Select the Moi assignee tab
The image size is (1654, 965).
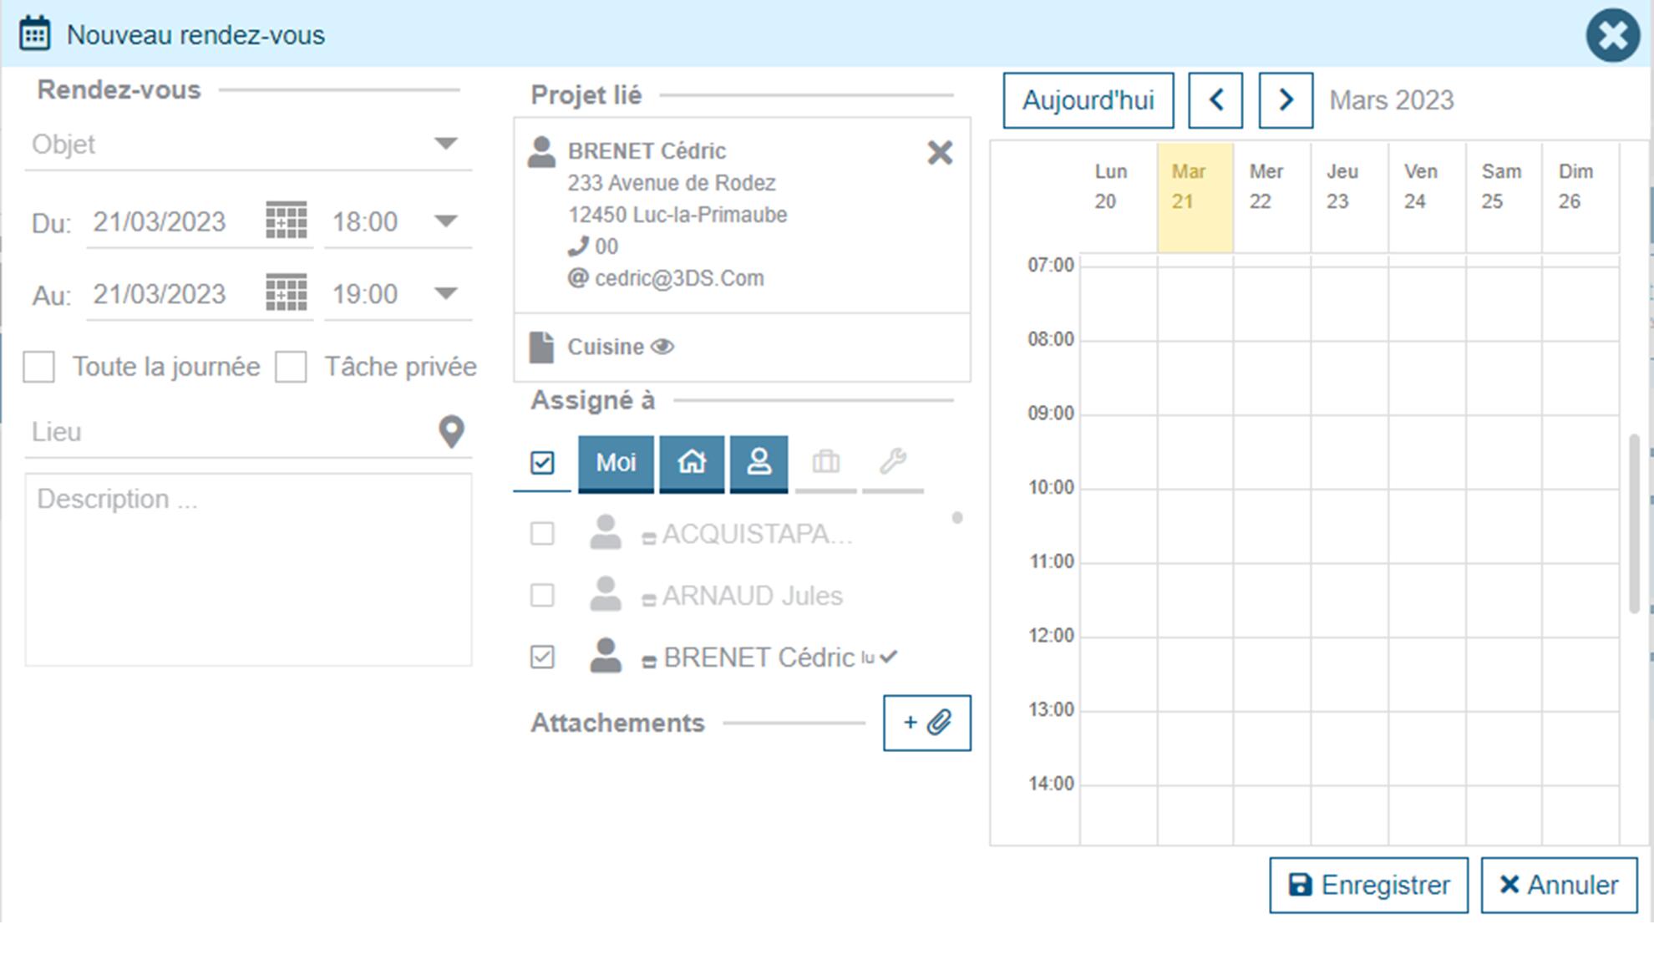tap(616, 462)
